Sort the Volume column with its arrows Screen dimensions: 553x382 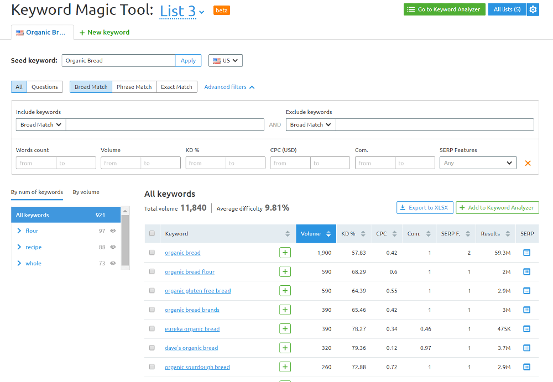point(330,233)
